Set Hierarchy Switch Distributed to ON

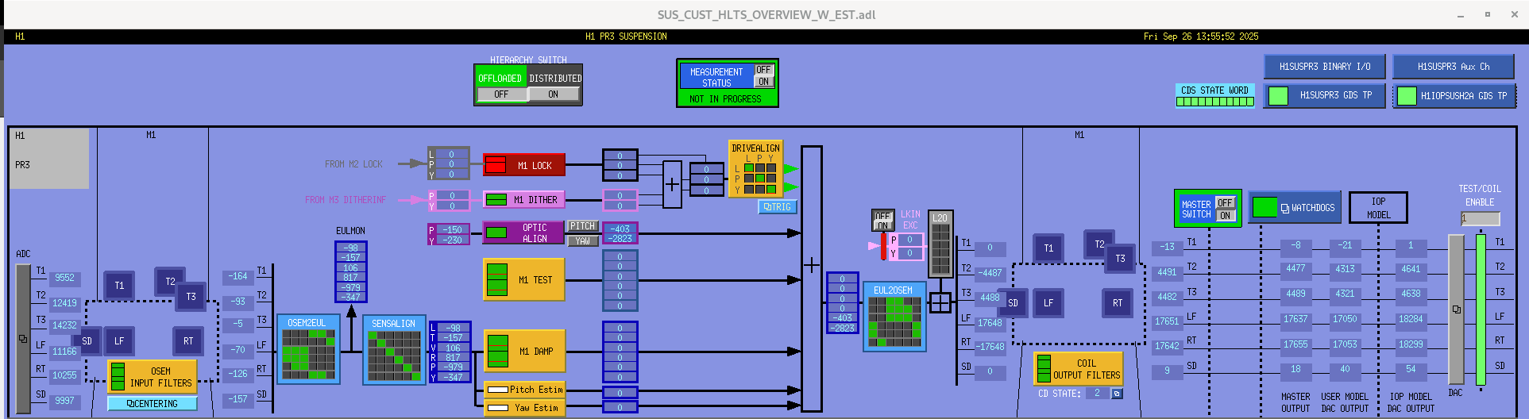[x=554, y=94]
